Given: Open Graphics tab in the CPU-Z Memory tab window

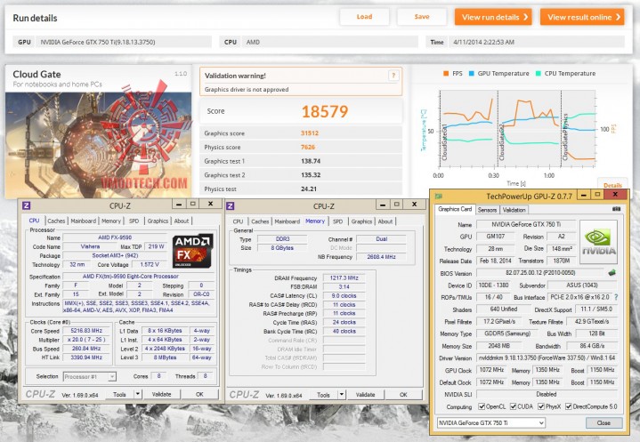Looking at the screenshot, I should point(361,221).
